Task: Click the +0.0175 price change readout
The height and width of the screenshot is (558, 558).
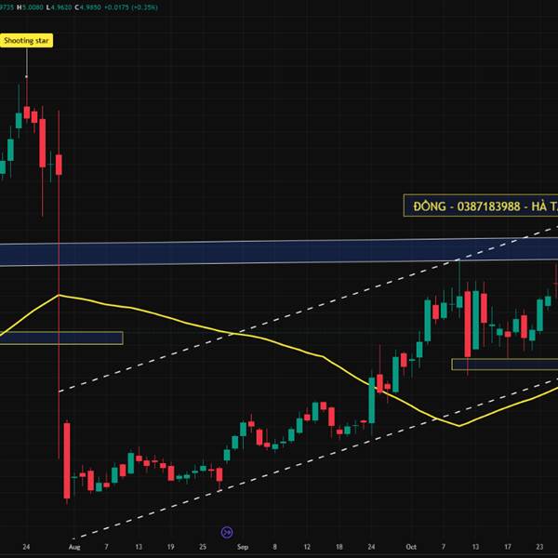Action: [x=116, y=7]
